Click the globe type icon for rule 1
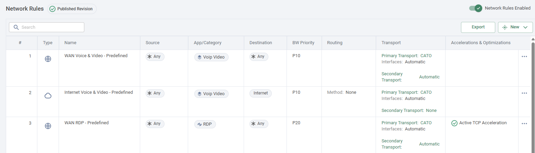The height and width of the screenshot is (153, 535). (48, 59)
